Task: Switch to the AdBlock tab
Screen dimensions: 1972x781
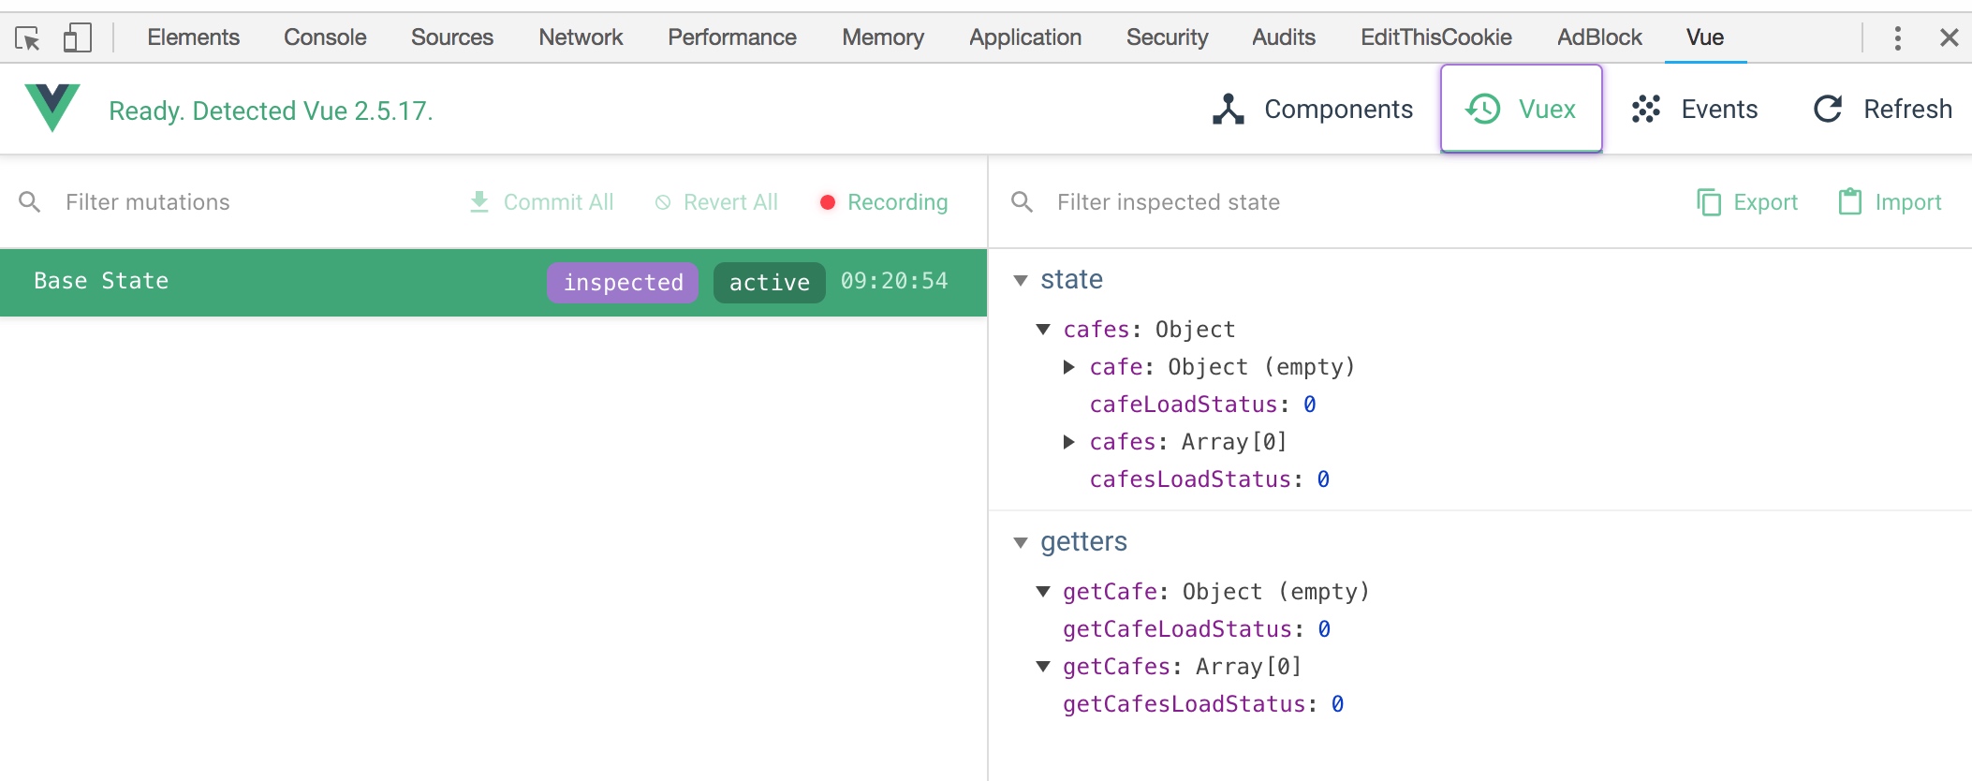Action: (1599, 37)
